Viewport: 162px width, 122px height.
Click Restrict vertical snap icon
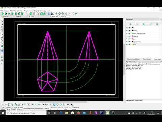36,105
